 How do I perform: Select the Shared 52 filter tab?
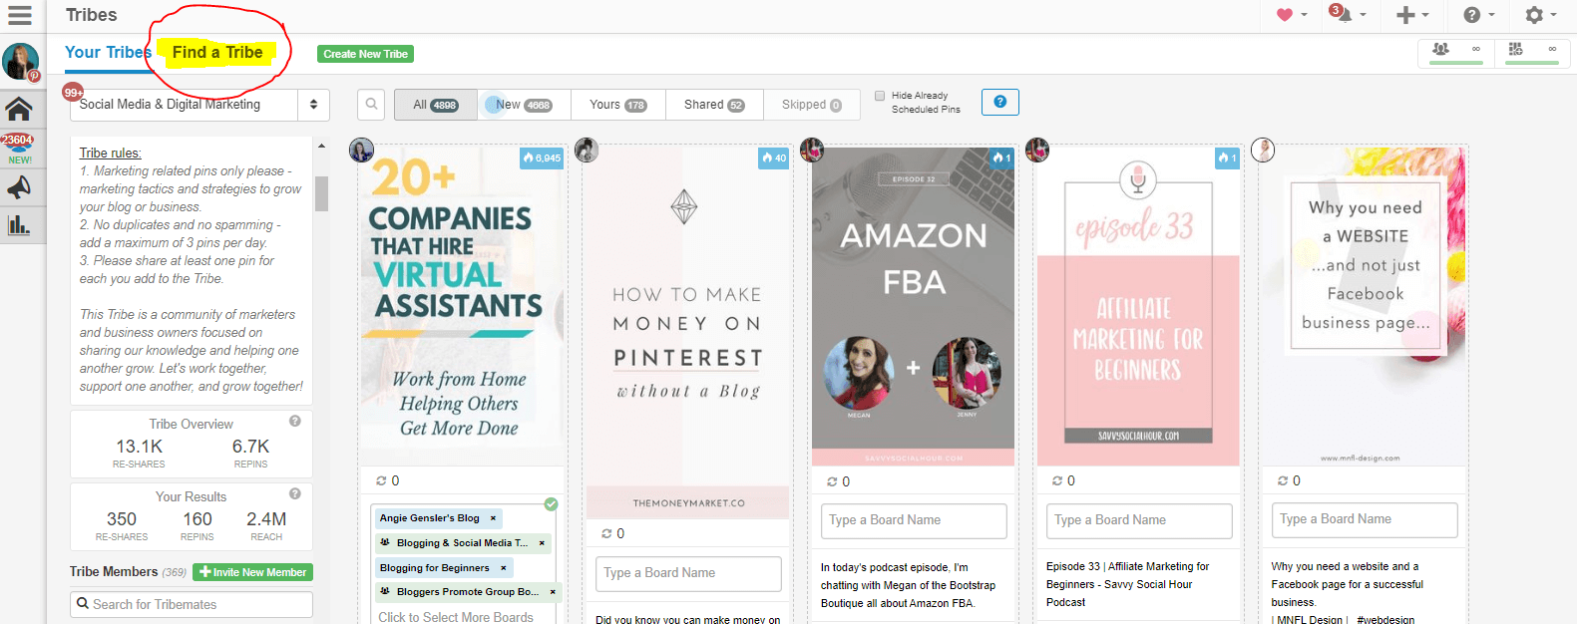pyautogui.click(x=714, y=105)
